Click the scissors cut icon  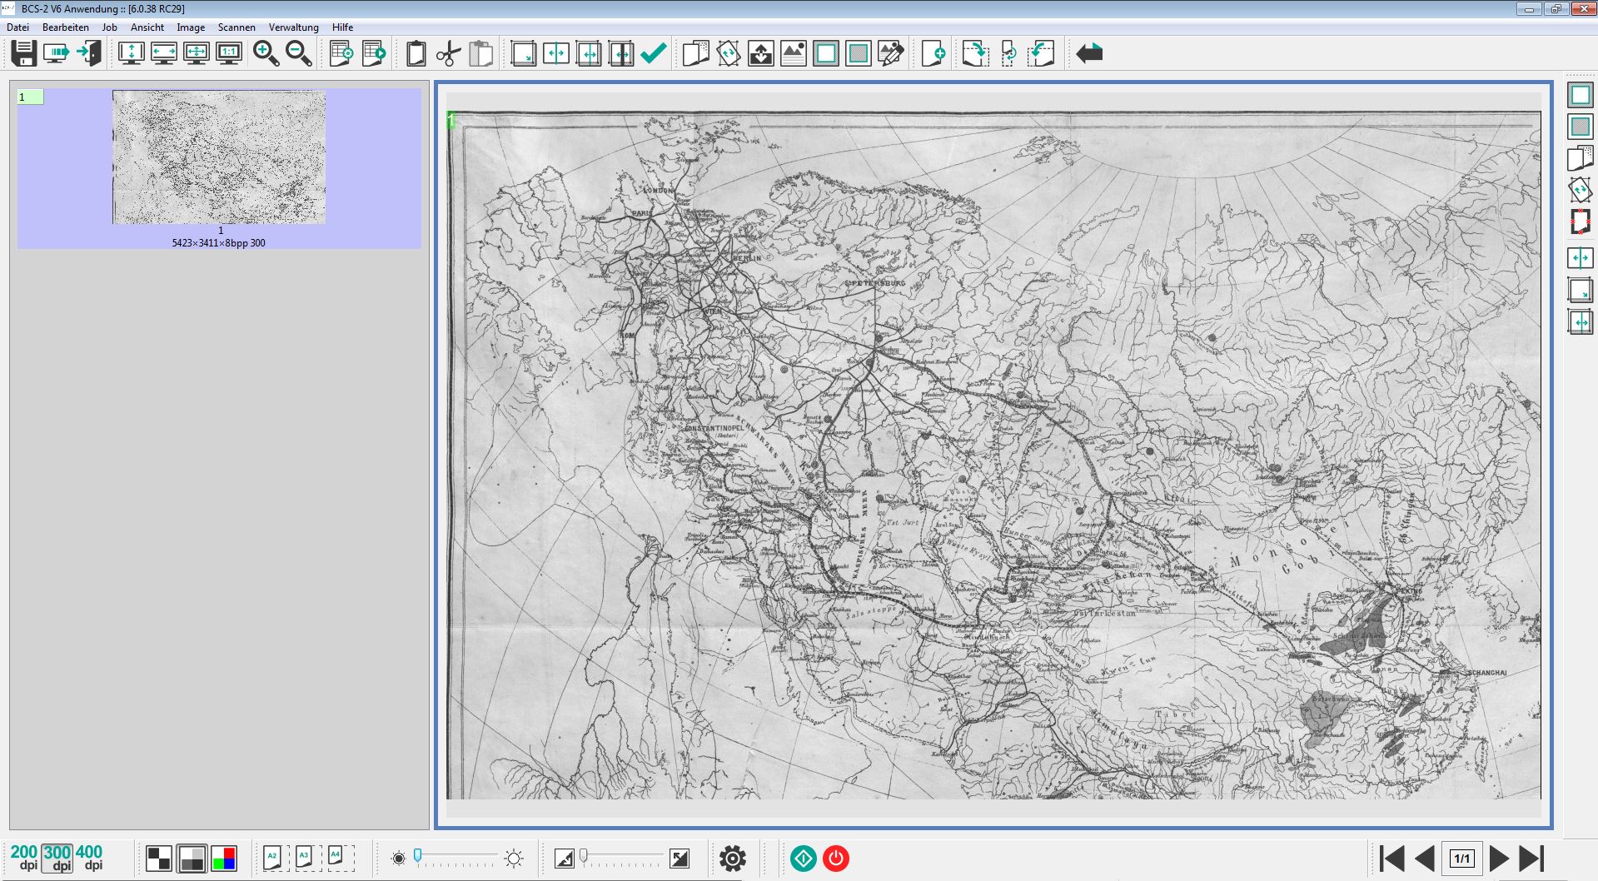pos(448,53)
